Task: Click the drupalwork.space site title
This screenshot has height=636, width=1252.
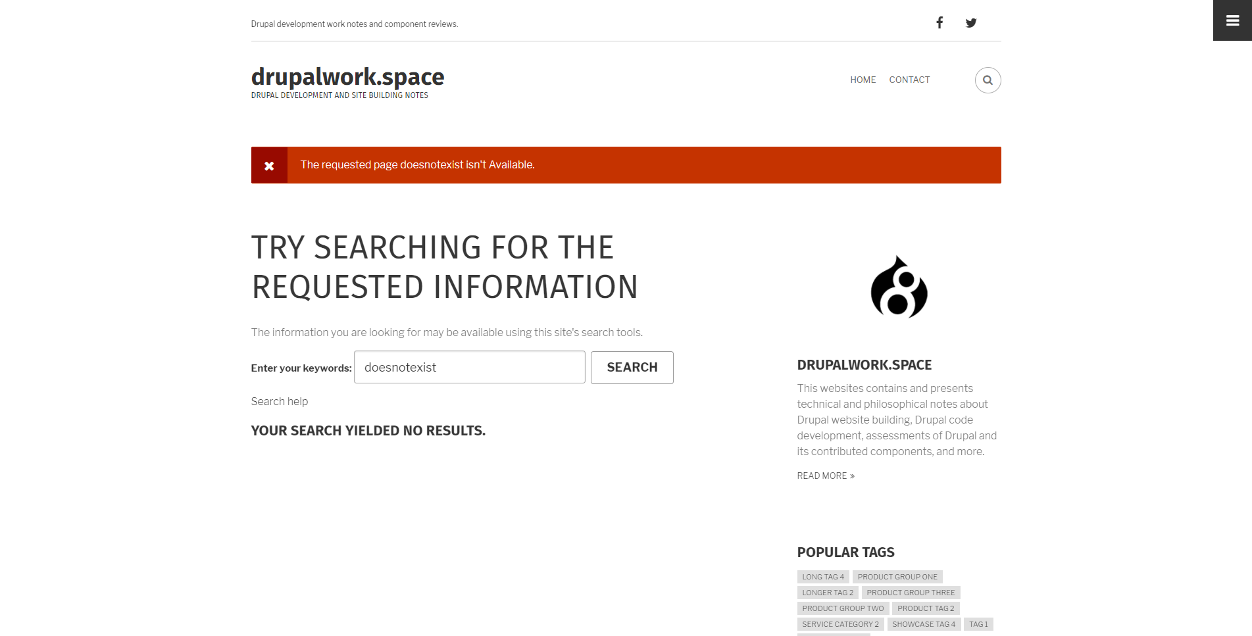Action: point(347,77)
